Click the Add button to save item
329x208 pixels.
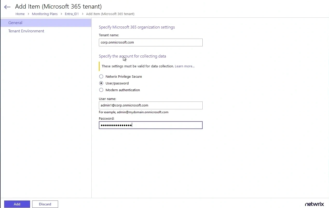[17, 204]
